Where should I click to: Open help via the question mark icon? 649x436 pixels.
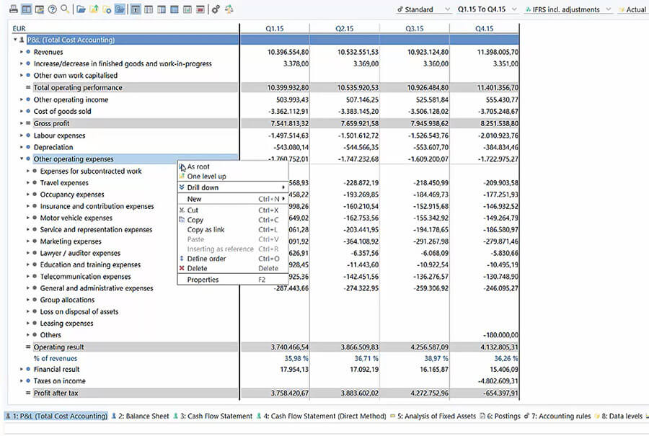pyautogui.click(x=52, y=9)
